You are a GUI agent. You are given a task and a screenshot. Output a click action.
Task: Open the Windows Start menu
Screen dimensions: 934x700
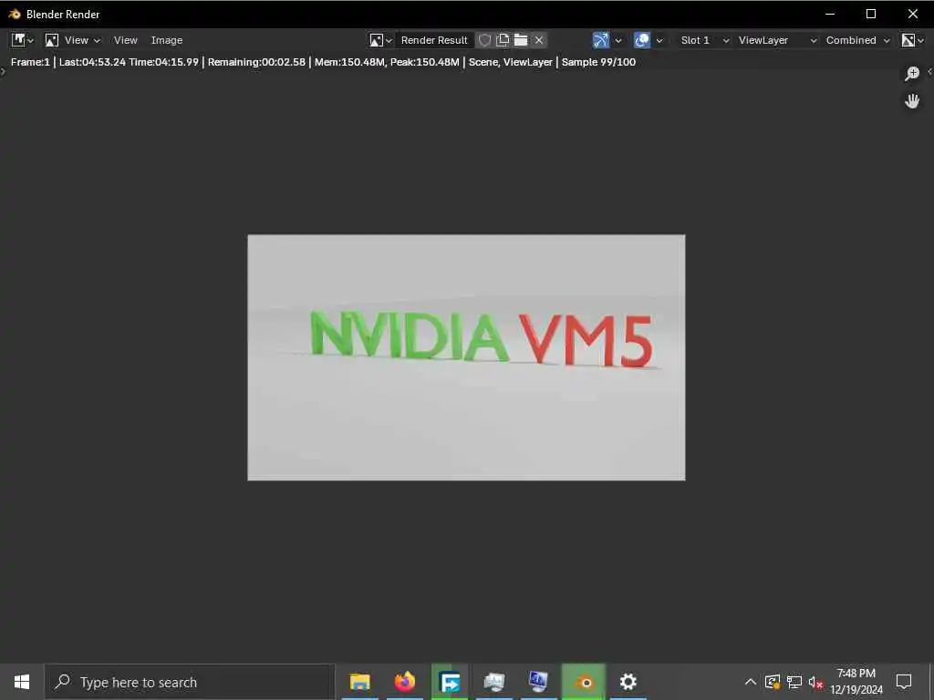coord(22,682)
